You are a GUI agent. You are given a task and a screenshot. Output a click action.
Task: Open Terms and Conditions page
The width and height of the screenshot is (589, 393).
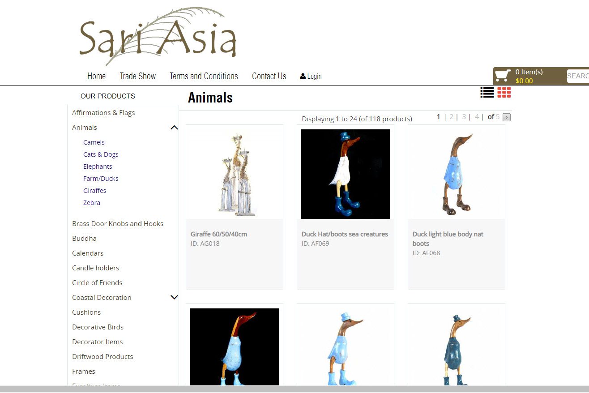point(204,76)
